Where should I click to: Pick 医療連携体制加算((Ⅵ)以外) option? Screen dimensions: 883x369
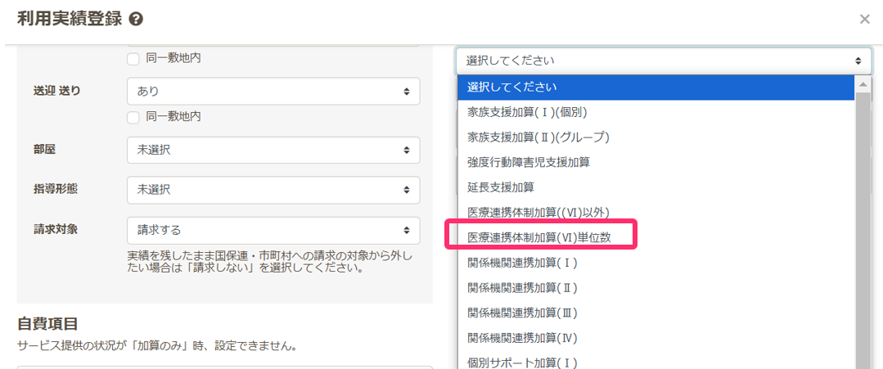click(x=538, y=212)
